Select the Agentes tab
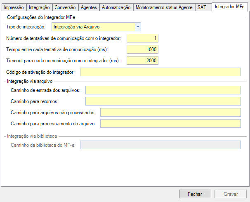Image resolution: width=250 pixels, height=202 pixels. pos(89,7)
